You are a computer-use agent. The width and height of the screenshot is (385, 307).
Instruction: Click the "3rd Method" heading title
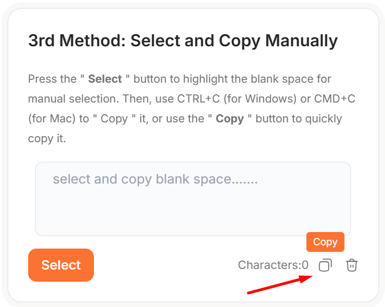pyautogui.click(x=76, y=41)
